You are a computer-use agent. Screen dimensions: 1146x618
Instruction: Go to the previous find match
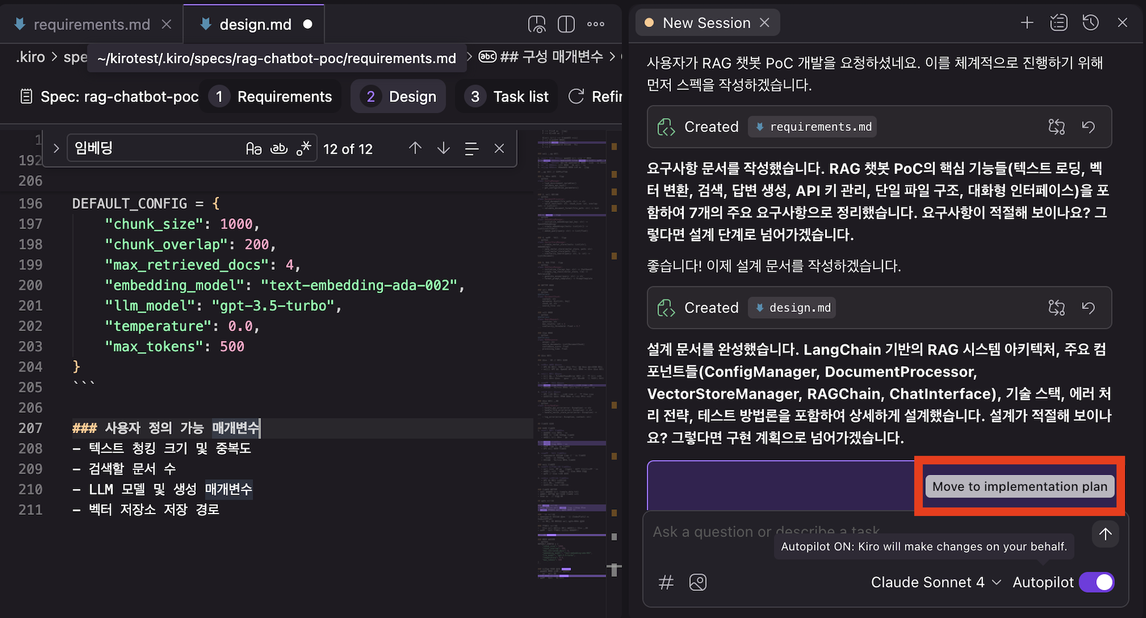tap(415, 148)
